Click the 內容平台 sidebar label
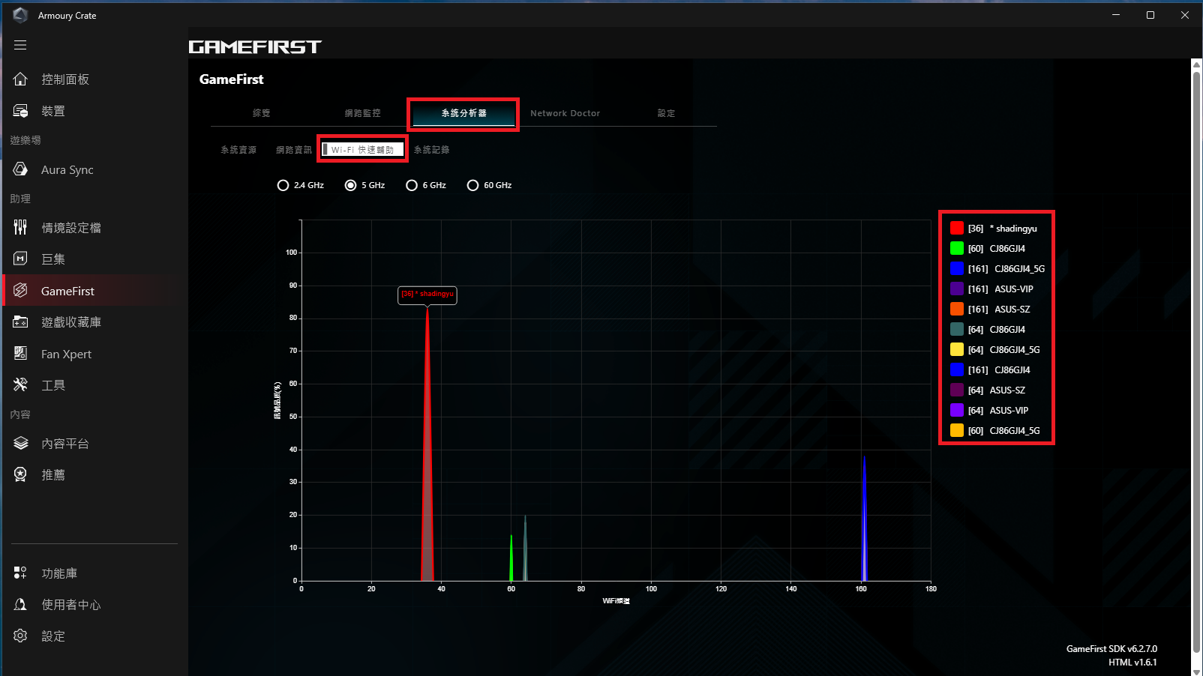The height and width of the screenshot is (676, 1203). tap(65, 443)
